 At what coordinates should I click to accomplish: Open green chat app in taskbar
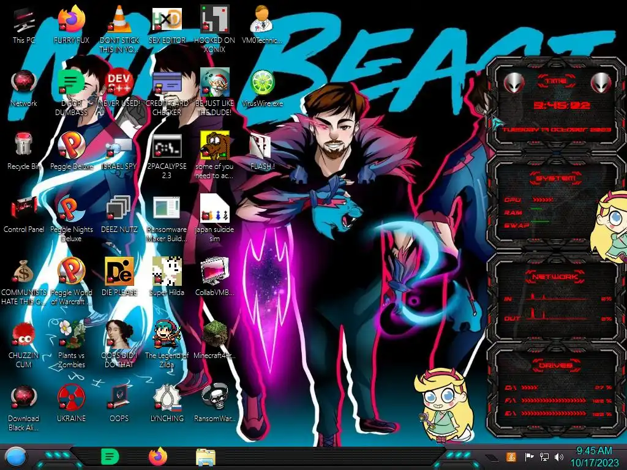(110, 457)
